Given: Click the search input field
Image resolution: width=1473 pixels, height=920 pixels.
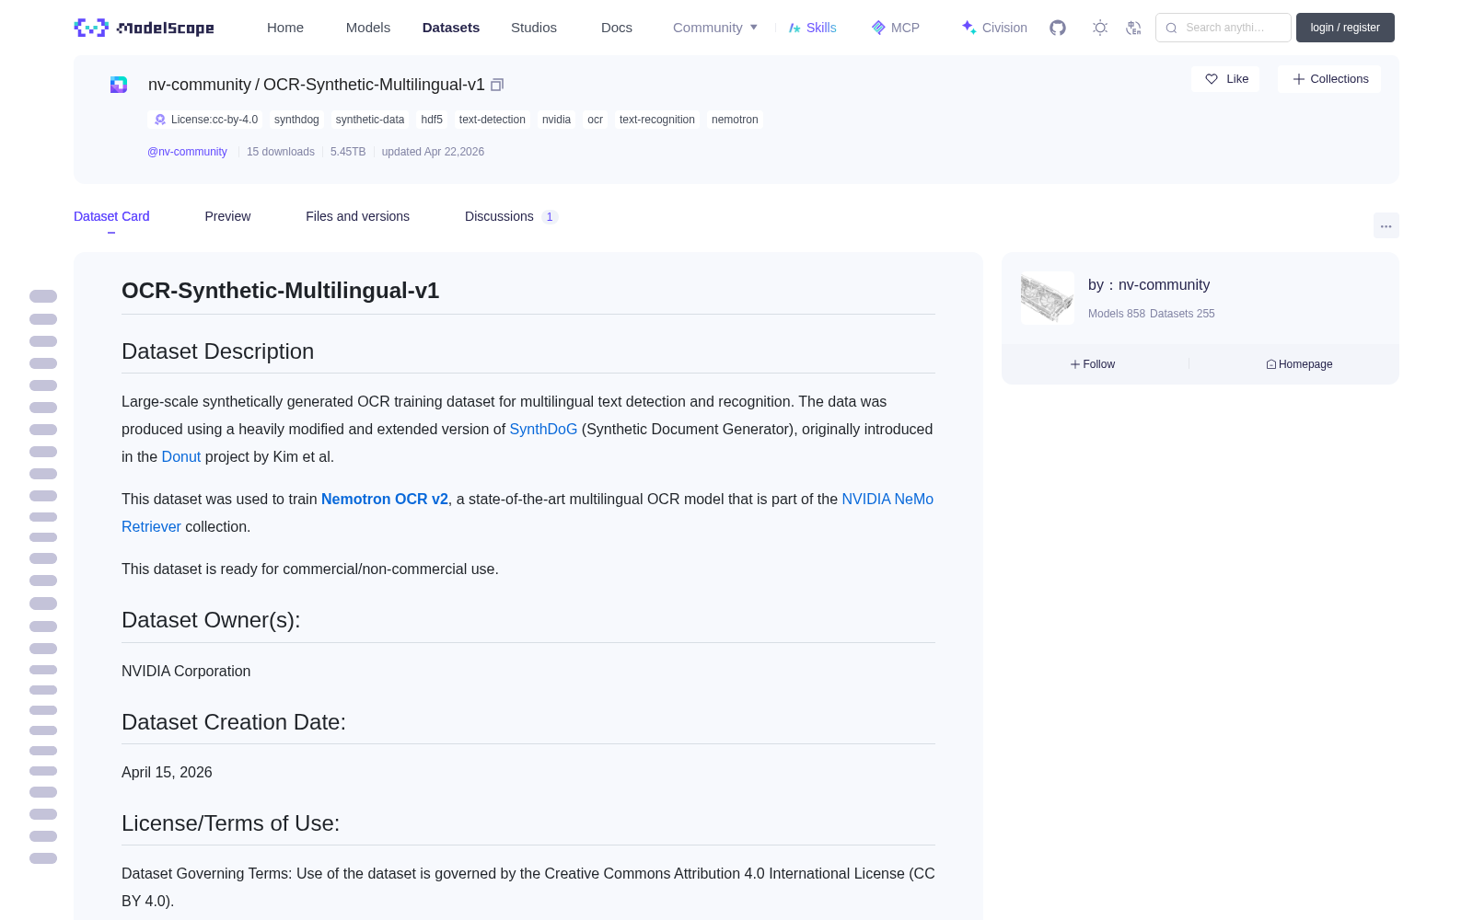Looking at the screenshot, I should click(1224, 28).
